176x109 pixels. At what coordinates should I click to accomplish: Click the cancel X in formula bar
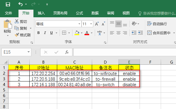click(46, 52)
